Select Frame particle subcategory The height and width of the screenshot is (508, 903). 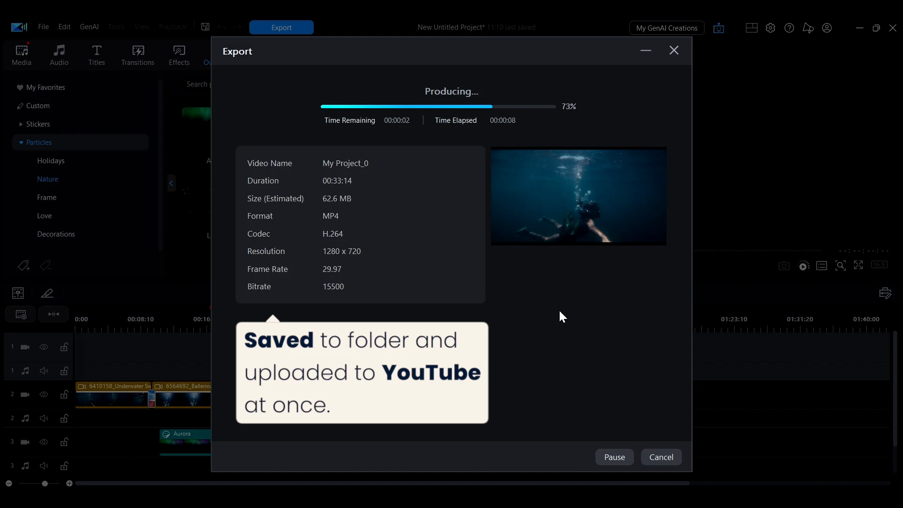pos(47,198)
